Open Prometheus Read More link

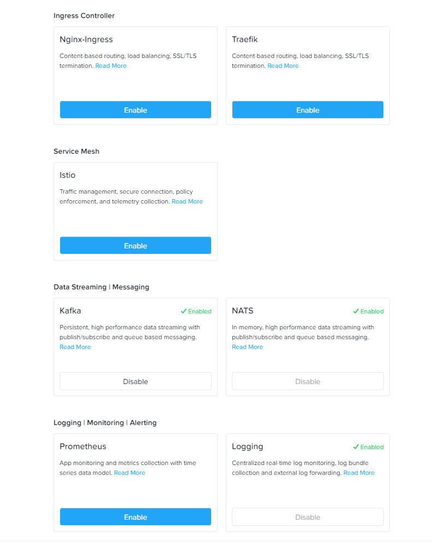[x=130, y=473]
